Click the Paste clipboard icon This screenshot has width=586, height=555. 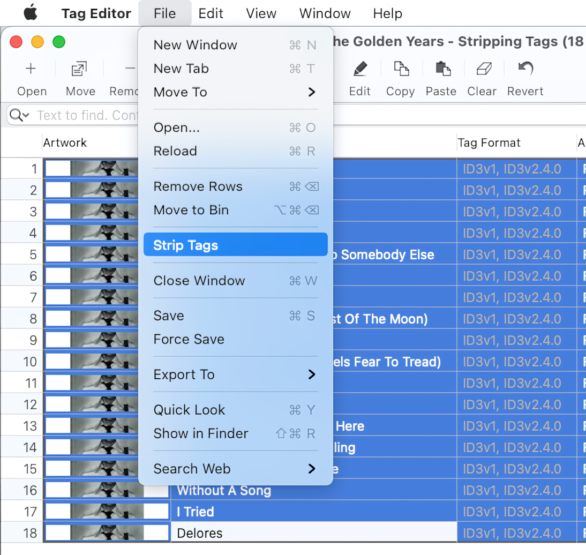click(x=443, y=69)
